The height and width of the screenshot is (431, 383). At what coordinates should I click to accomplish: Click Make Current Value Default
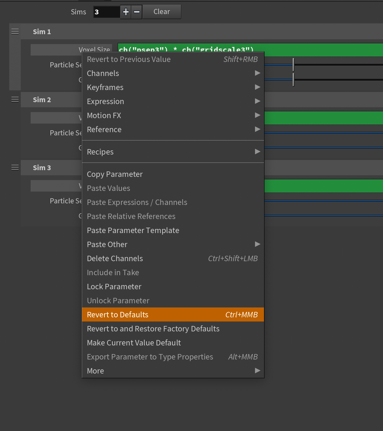tap(173, 343)
